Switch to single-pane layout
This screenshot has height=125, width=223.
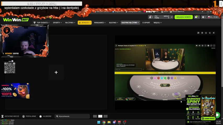[95, 116]
